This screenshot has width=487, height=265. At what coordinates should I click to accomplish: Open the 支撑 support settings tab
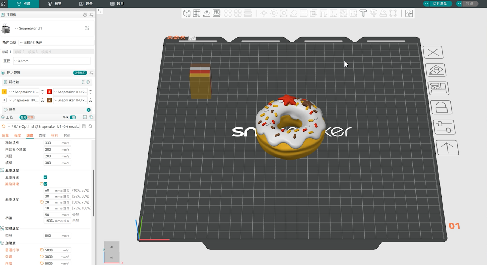coord(42,135)
